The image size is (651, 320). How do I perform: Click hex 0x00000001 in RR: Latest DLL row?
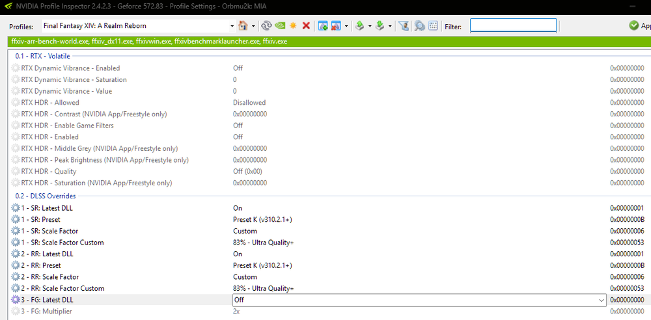627,254
